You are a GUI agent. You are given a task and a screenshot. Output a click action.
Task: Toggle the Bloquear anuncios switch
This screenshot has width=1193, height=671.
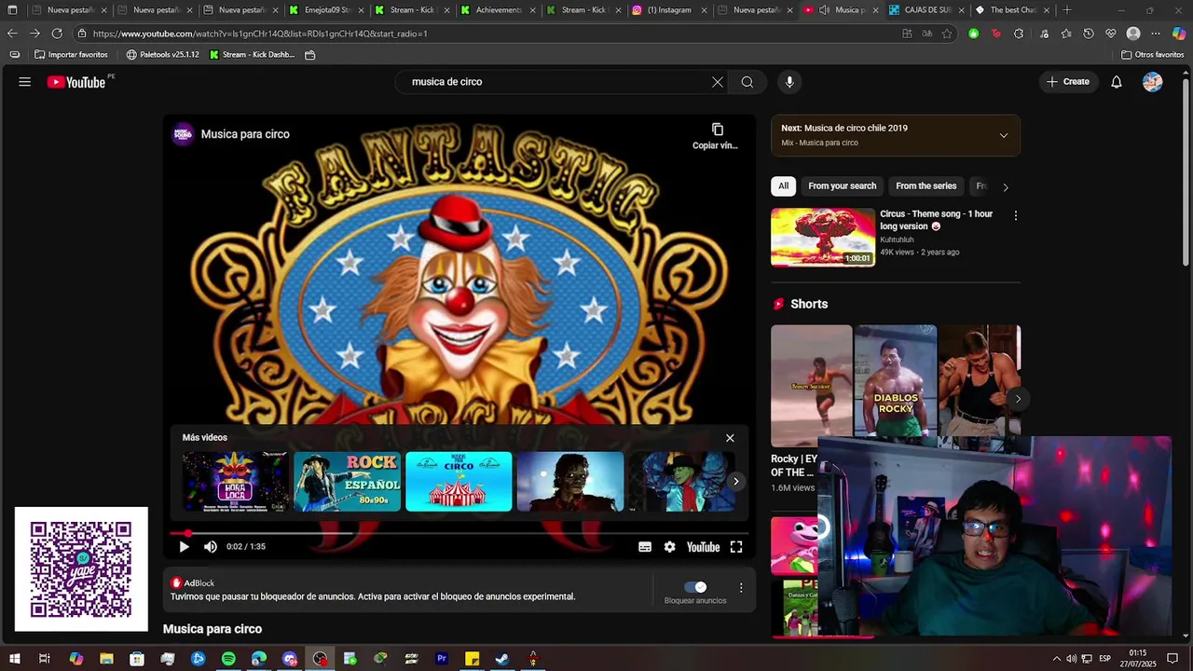[x=695, y=587]
